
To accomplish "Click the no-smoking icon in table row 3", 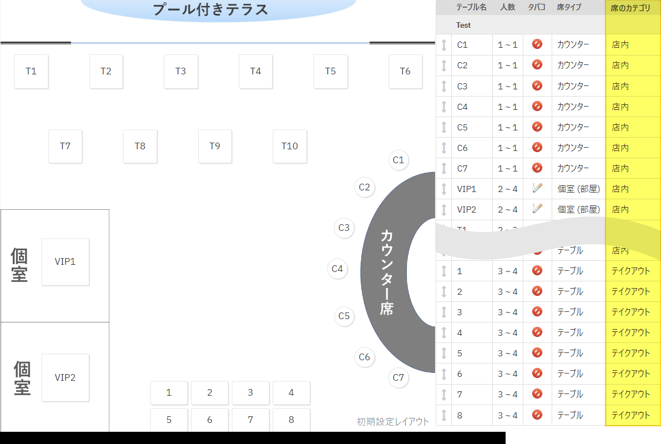I will click(537, 311).
